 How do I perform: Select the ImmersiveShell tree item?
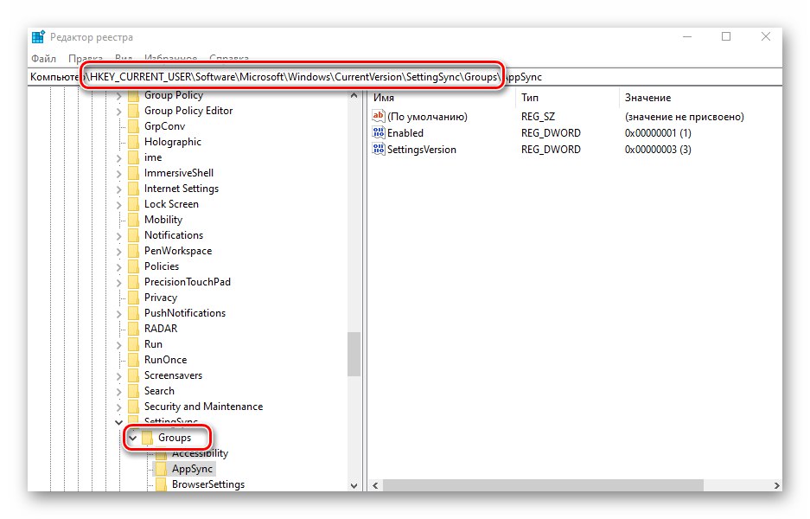pyautogui.click(x=179, y=173)
